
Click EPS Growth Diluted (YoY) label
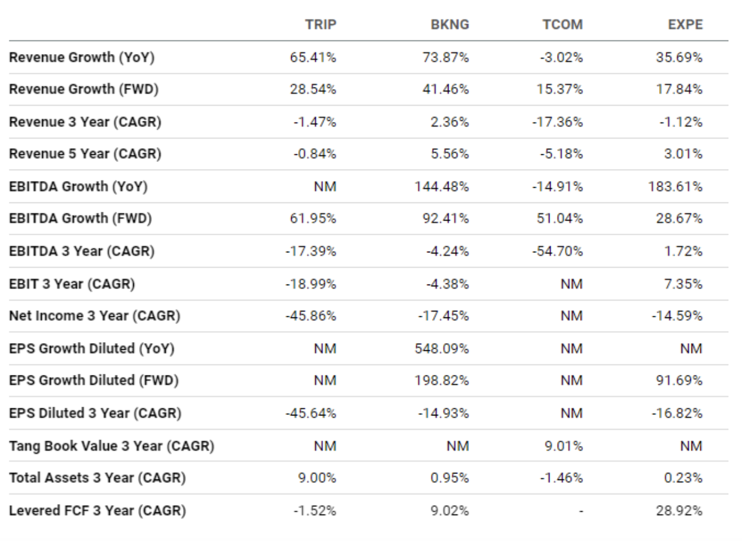pyautogui.click(x=92, y=348)
